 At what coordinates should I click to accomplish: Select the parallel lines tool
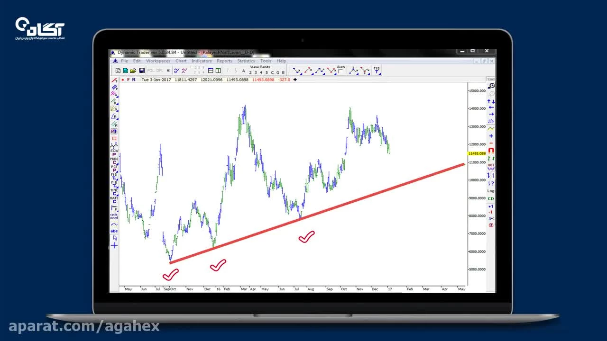pos(114,87)
